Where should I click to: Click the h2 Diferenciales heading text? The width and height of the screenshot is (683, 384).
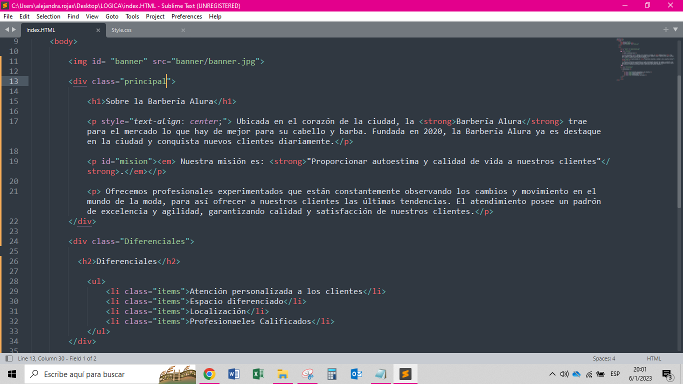pos(126,261)
